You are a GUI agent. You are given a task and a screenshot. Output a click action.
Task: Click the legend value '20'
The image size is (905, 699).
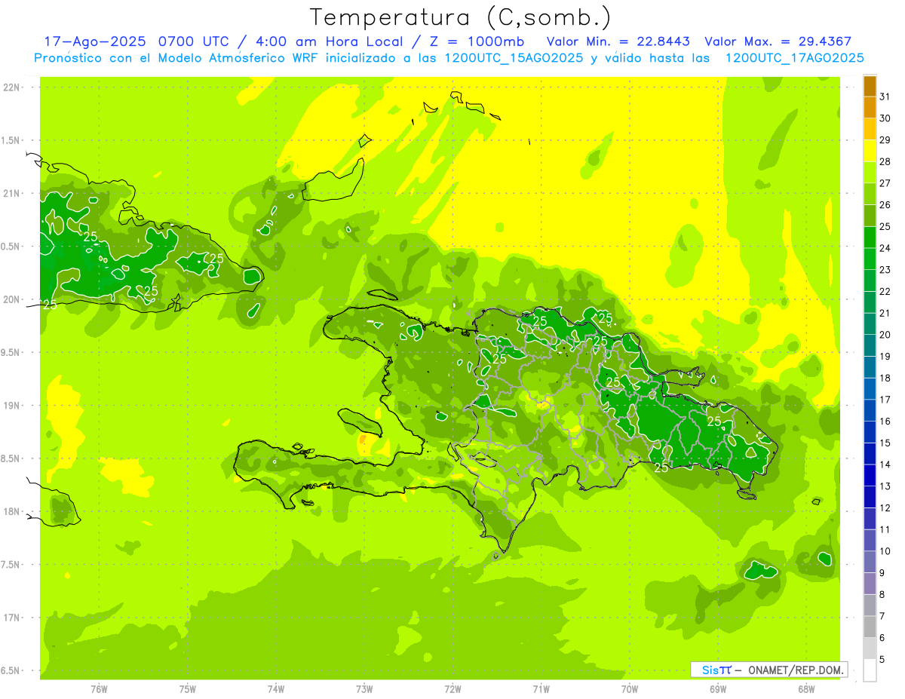click(x=885, y=335)
